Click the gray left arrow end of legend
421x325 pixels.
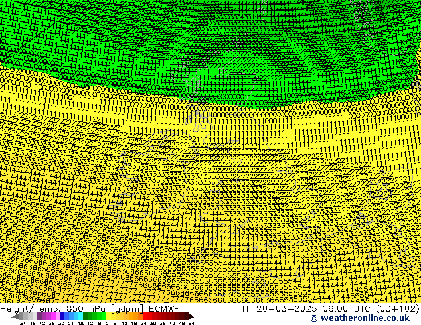15,316
